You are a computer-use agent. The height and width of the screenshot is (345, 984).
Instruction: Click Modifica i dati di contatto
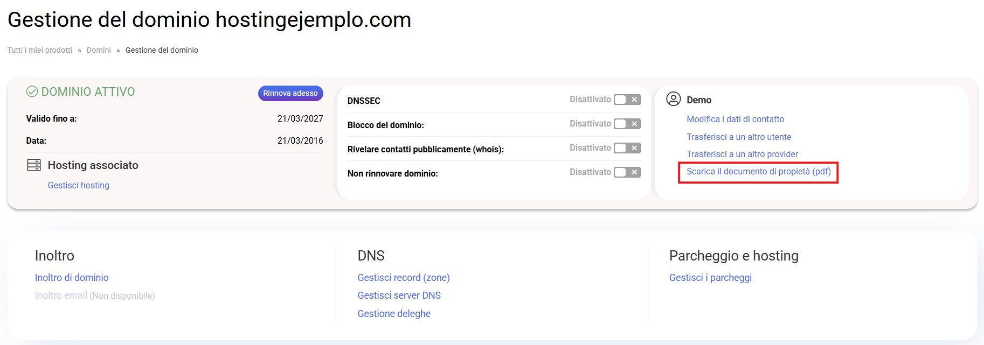(x=735, y=119)
